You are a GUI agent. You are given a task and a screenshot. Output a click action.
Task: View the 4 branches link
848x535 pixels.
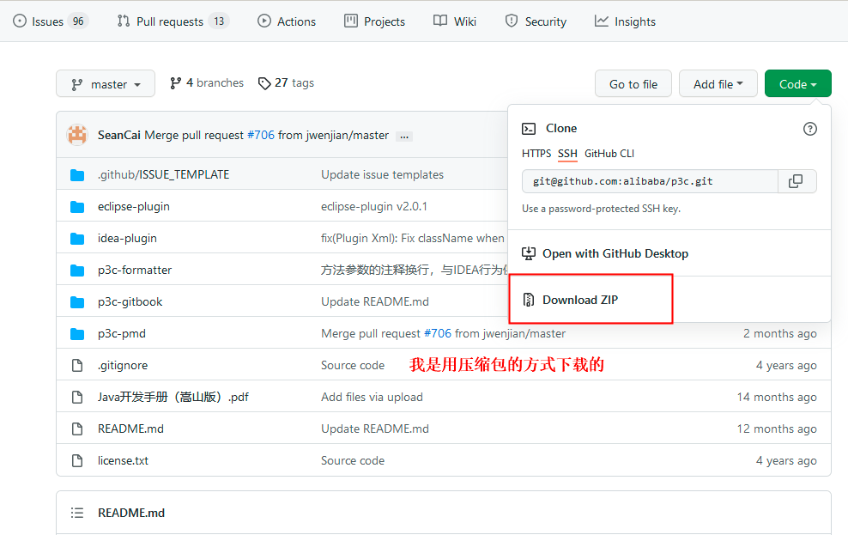(207, 82)
